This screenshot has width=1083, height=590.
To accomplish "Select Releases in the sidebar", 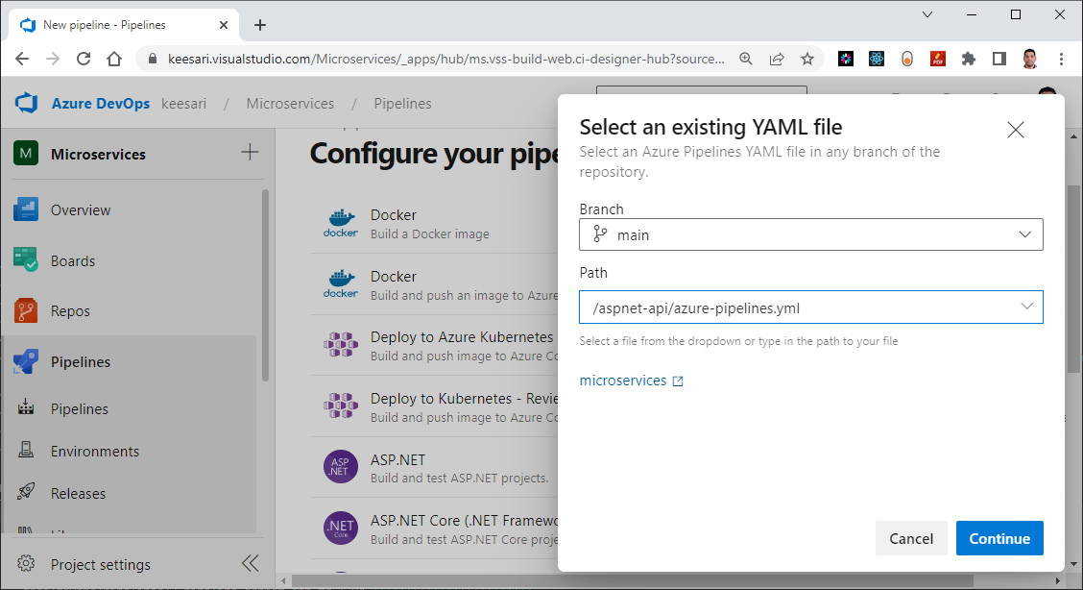I will tap(78, 493).
